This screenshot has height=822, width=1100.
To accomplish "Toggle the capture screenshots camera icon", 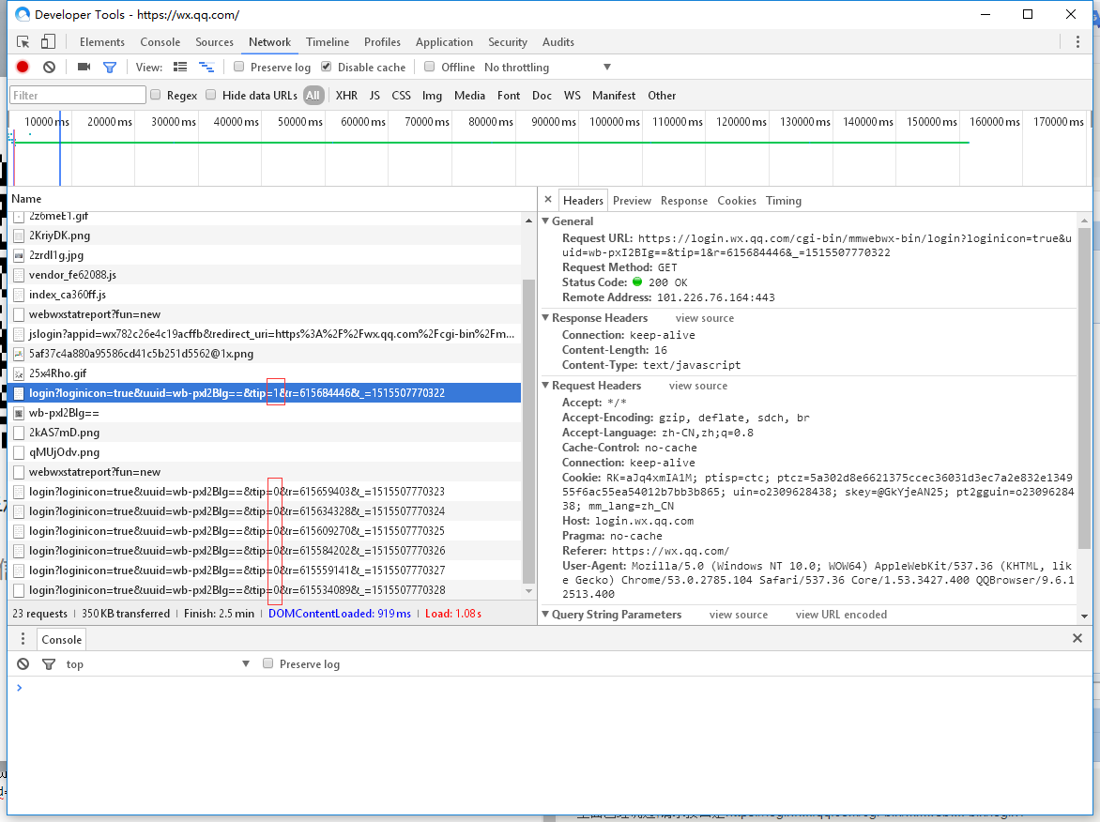I will click(84, 67).
